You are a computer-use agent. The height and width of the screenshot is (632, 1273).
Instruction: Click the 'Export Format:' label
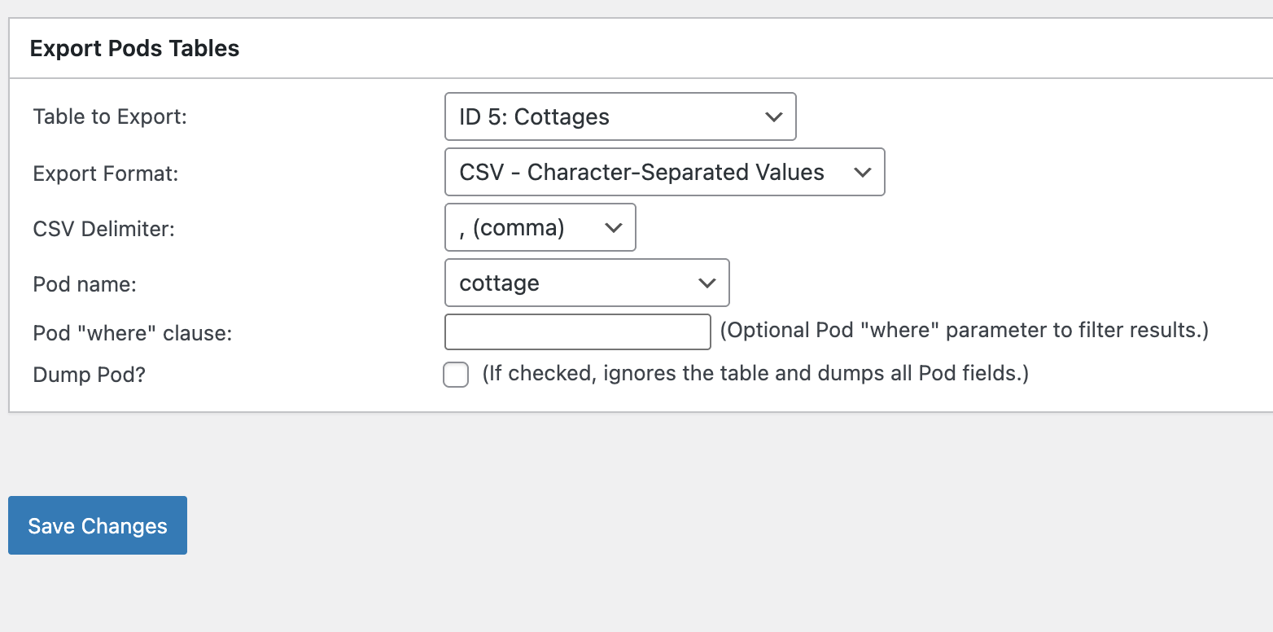click(106, 173)
